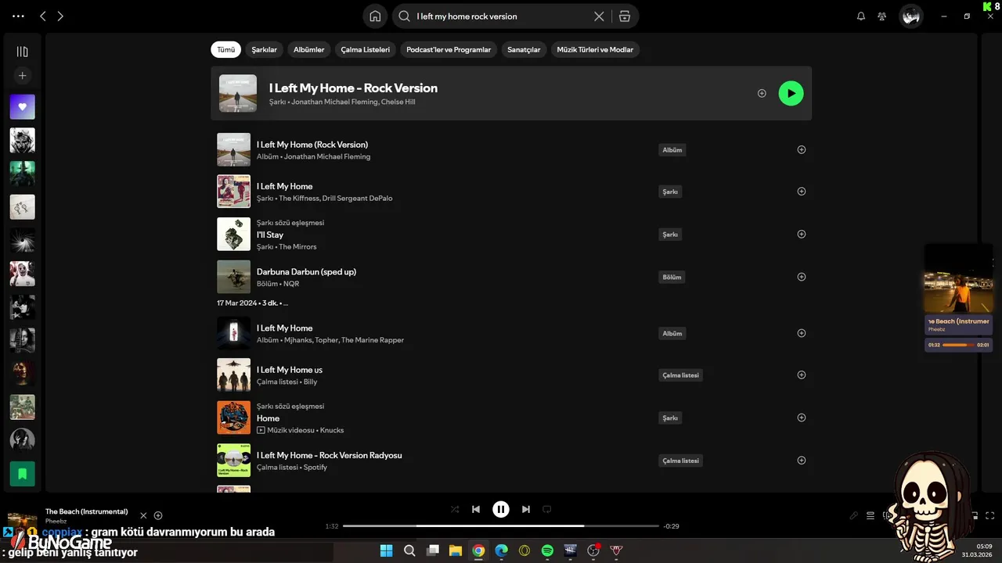Click top result album cover thumbnail
1002x563 pixels.
(238, 93)
